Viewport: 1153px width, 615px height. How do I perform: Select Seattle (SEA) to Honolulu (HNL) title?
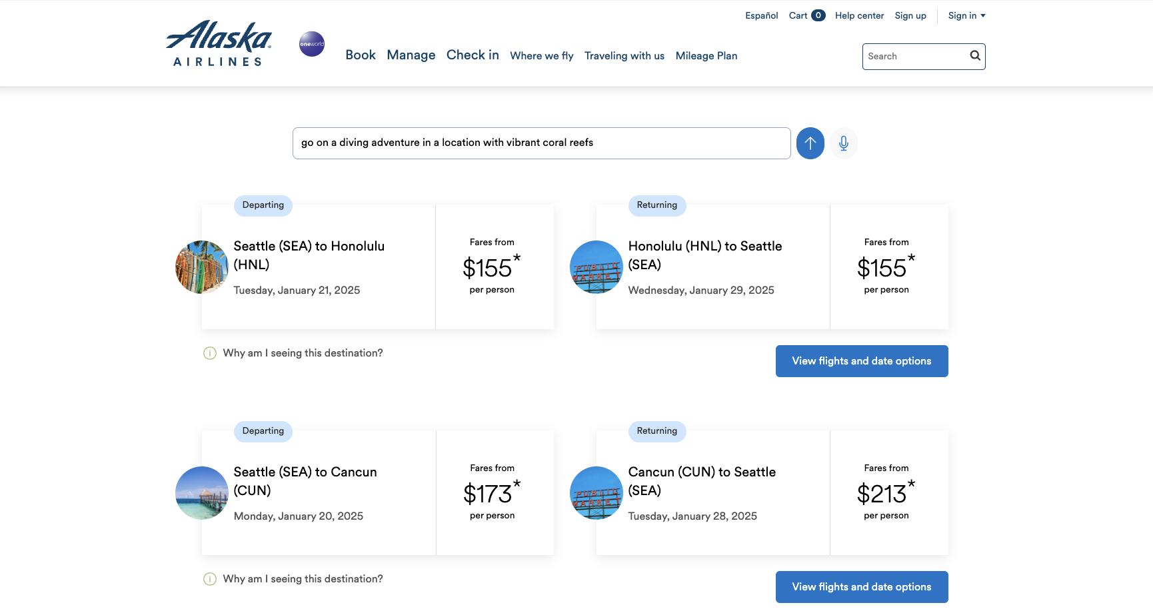tap(309, 255)
